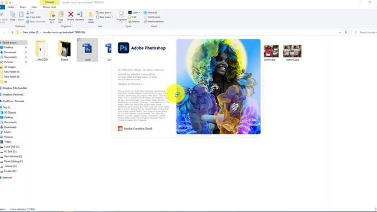Select Quick access in the navigation pane
The width and height of the screenshot is (377, 212).
pos(9,42)
